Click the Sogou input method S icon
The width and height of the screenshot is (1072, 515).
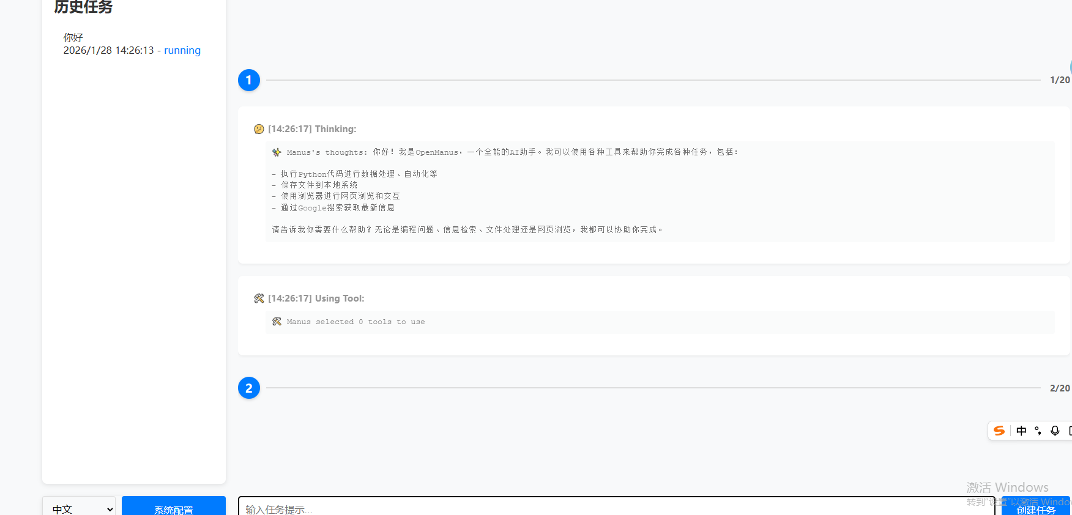[999, 431]
